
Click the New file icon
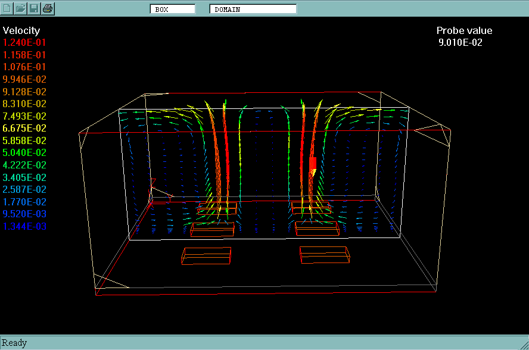[x=7, y=8]
